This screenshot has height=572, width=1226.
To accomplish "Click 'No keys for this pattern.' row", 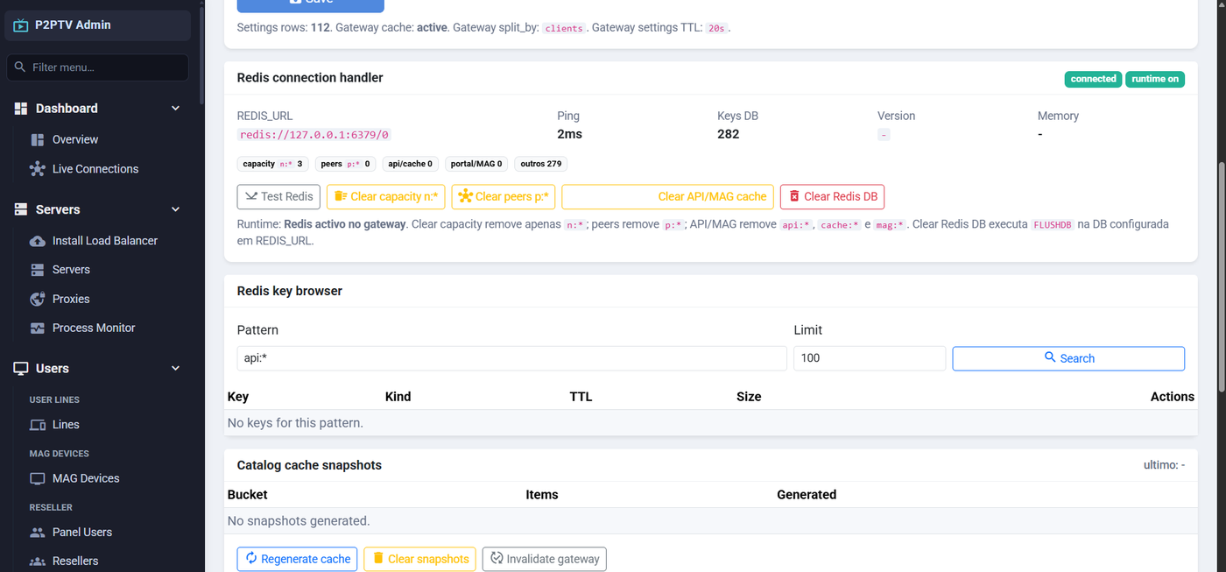I will (711, 423).
